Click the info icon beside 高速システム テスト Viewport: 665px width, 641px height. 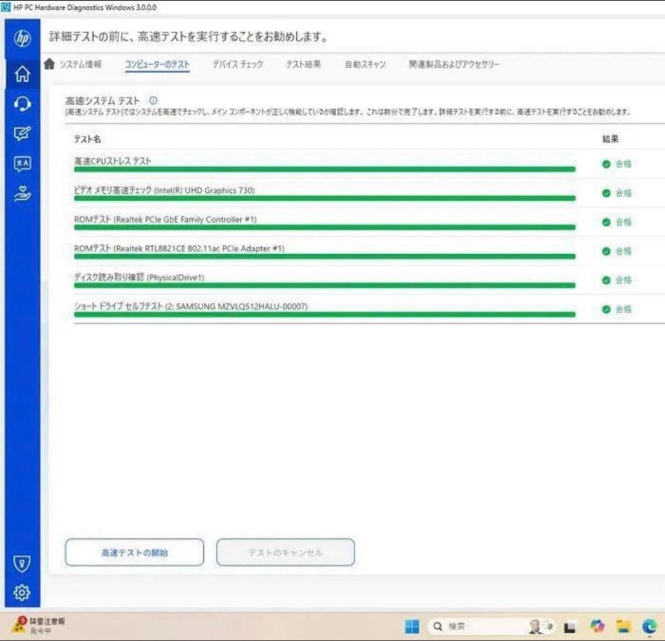[152, 100]
